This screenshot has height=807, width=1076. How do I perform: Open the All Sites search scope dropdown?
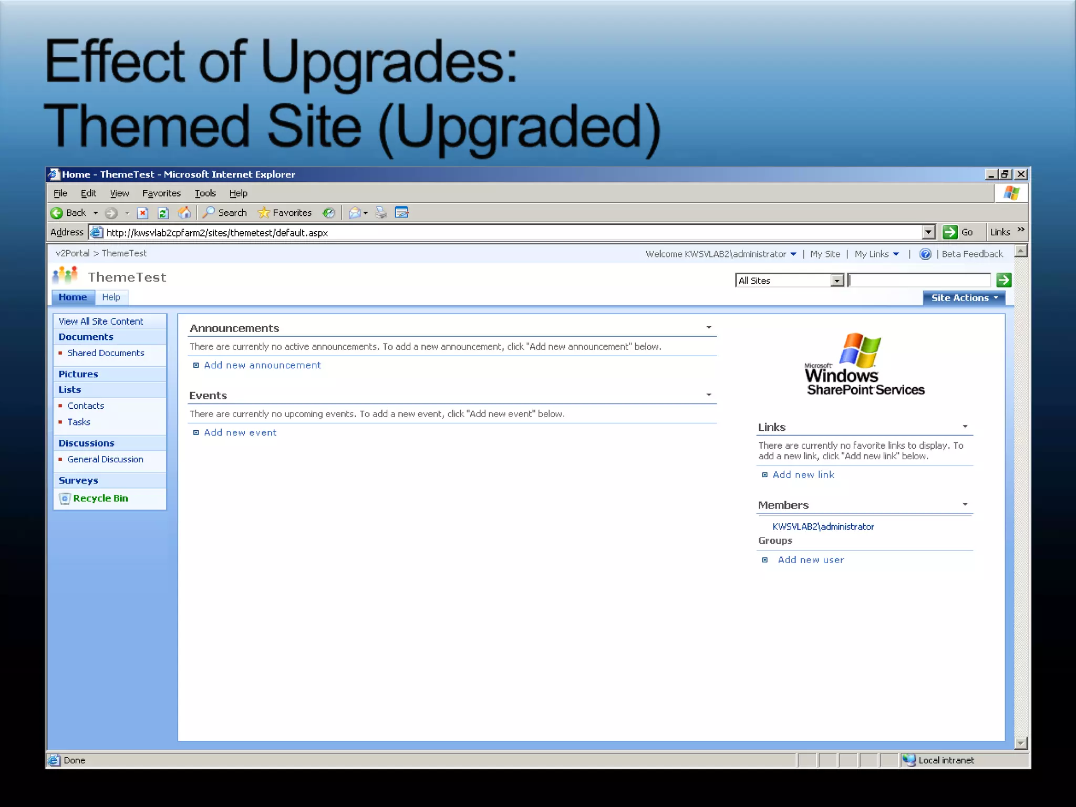tap(837, 281)
